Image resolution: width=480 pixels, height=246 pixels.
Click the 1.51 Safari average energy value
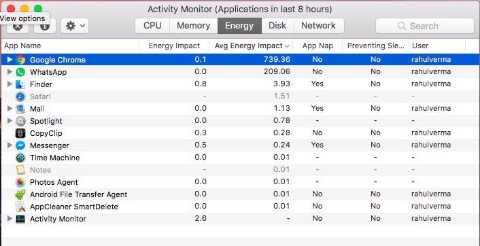coord(281,96)
